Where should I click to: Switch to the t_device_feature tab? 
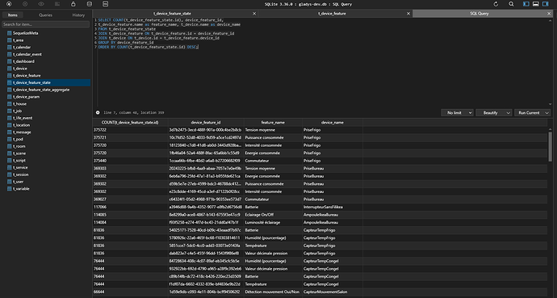tap(332, 14)
